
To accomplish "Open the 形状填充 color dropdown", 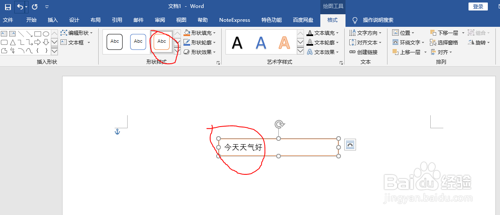I will click(x=200, y=33).
